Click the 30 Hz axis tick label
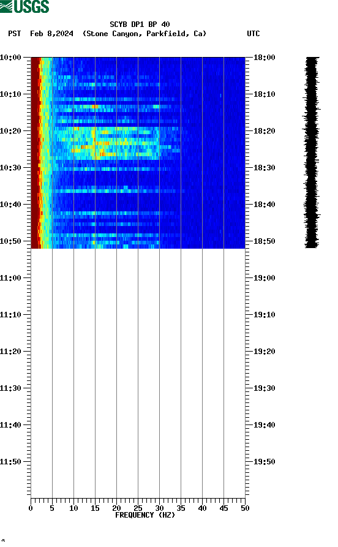Viewport: 338px width, 547px height. click(x=159, y=508)
